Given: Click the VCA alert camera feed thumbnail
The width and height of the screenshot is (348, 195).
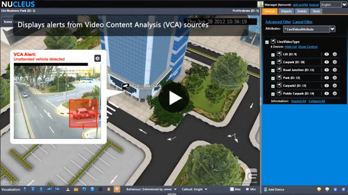Looking at the screenshot, I should click(57, 102).
